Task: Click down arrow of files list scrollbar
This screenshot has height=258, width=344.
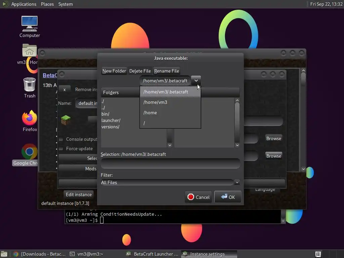Action: coord(237,145)
